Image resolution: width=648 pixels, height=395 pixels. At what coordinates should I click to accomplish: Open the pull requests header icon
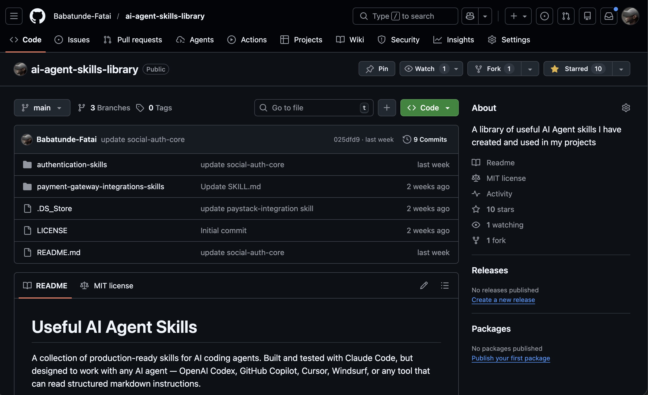pos(566,16)
